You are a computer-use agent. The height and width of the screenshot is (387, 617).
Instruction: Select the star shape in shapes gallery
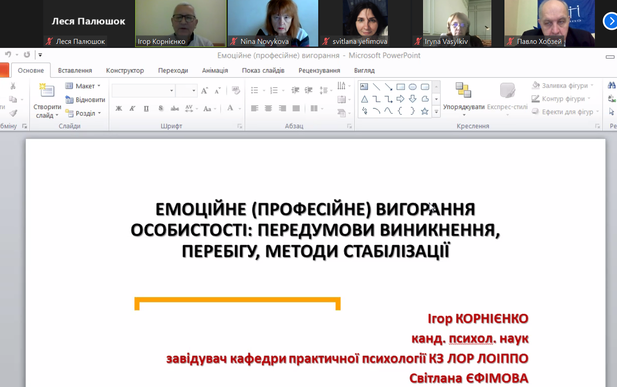point(424,111)
